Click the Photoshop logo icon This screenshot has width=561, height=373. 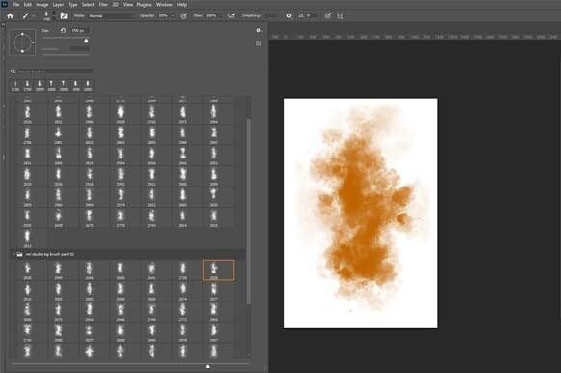[4, 5]
